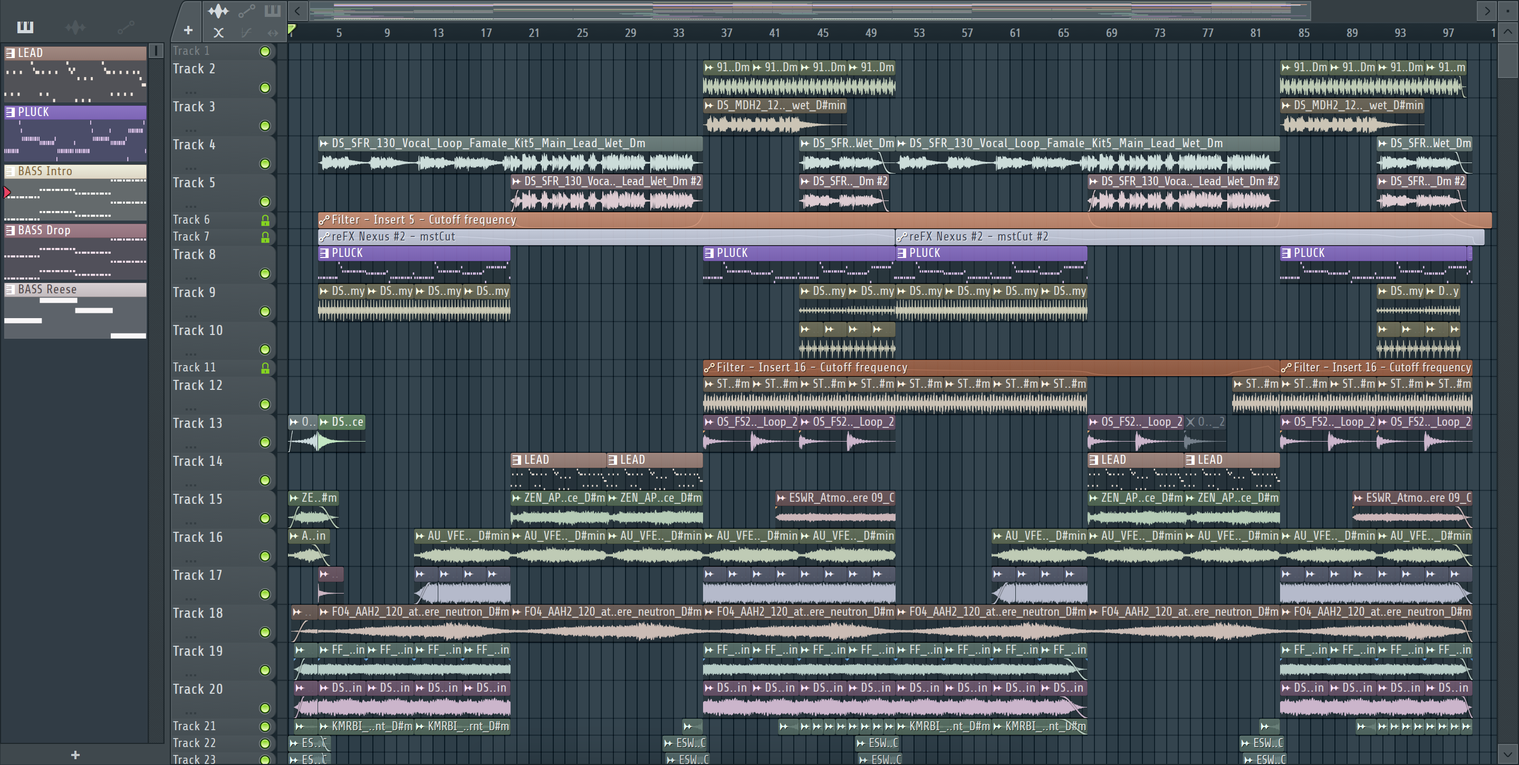
Task: Select first F04_AAH2_120 neutron D#m clip on Track 18
Action: point(414,624)
